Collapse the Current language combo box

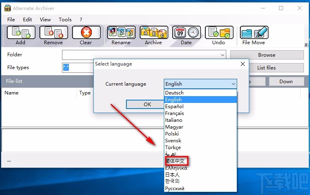[234, 84]
